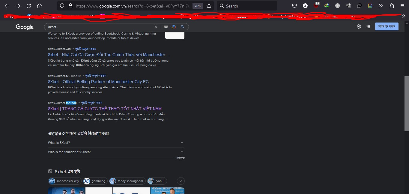The height and width of the screenshot is (194, 409).
Task: Click the https://8xbet.win URL text
Action: (59, 49)
